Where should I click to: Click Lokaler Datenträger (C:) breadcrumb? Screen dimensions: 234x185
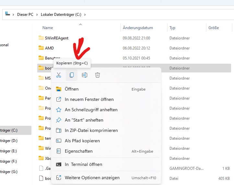(61, 15)
